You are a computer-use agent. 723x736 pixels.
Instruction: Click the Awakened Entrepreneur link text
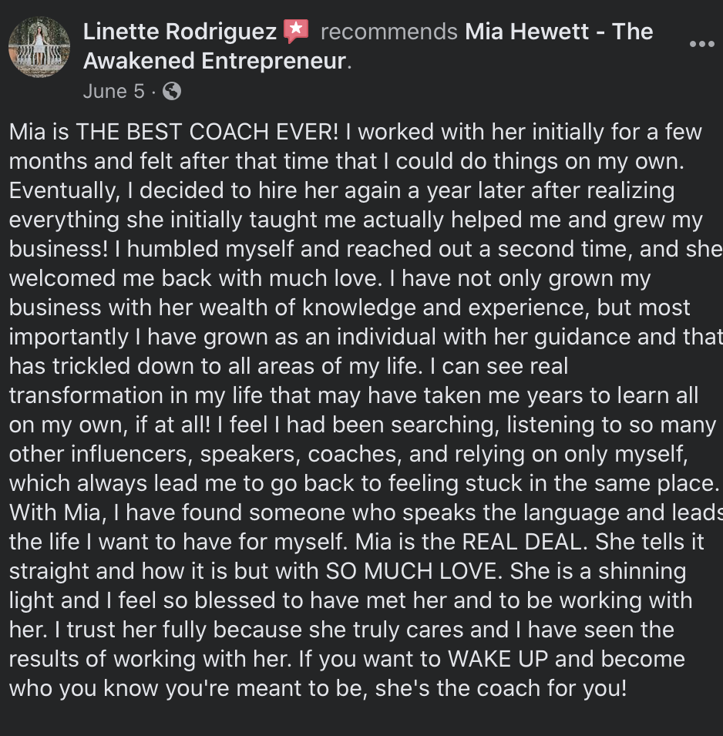point(214,61)
